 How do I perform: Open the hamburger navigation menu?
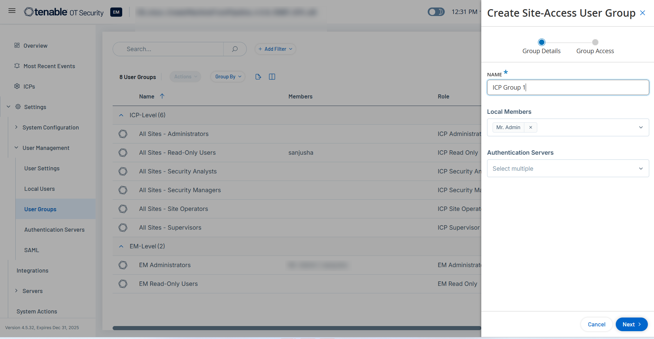12,11
